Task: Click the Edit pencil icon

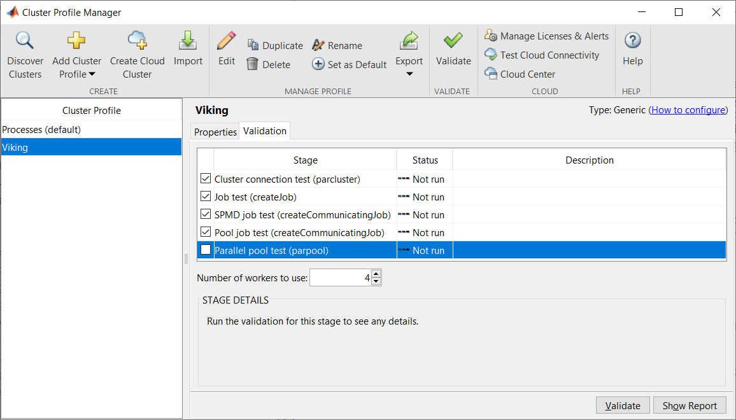Action: click(x=226, y=41)
